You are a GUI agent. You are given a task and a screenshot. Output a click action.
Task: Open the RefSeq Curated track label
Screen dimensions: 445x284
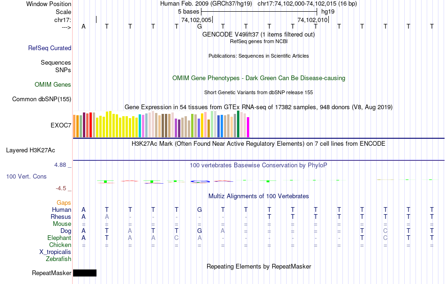click(x=50, y=48)
